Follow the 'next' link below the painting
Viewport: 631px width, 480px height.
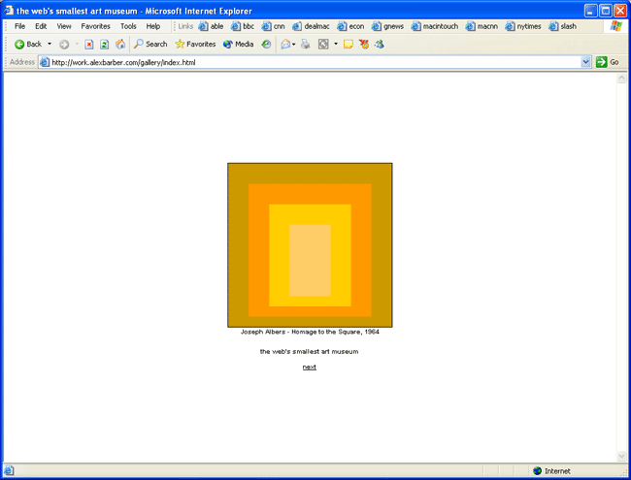309,368
